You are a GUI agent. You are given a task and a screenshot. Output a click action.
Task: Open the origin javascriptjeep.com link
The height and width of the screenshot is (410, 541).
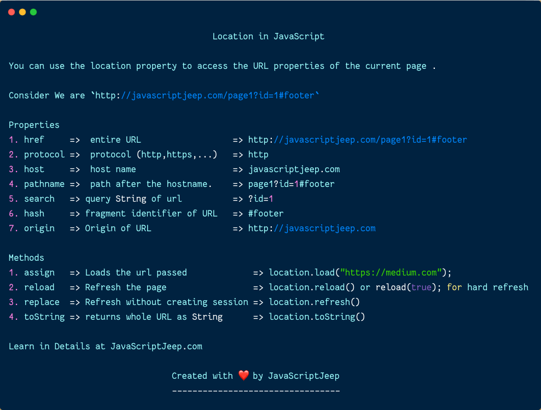pyautogui.click(x=312, y=229)
